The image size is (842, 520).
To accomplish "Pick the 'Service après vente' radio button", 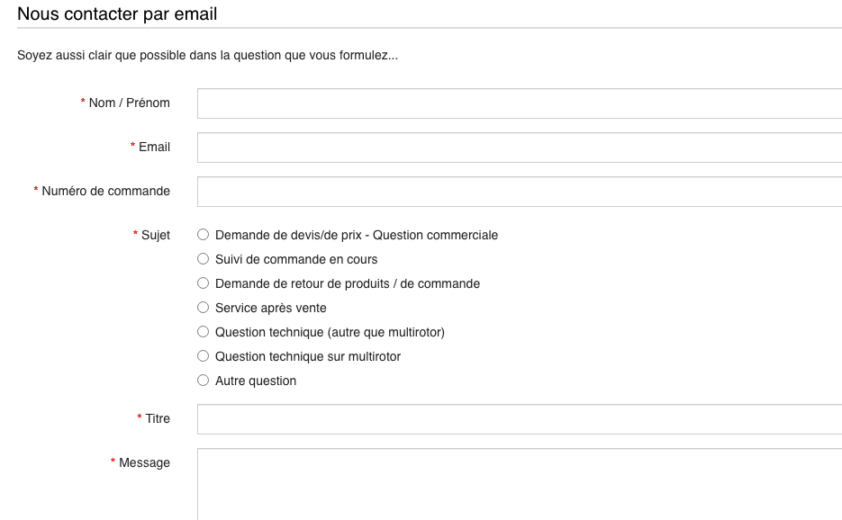I will [203, 308].
